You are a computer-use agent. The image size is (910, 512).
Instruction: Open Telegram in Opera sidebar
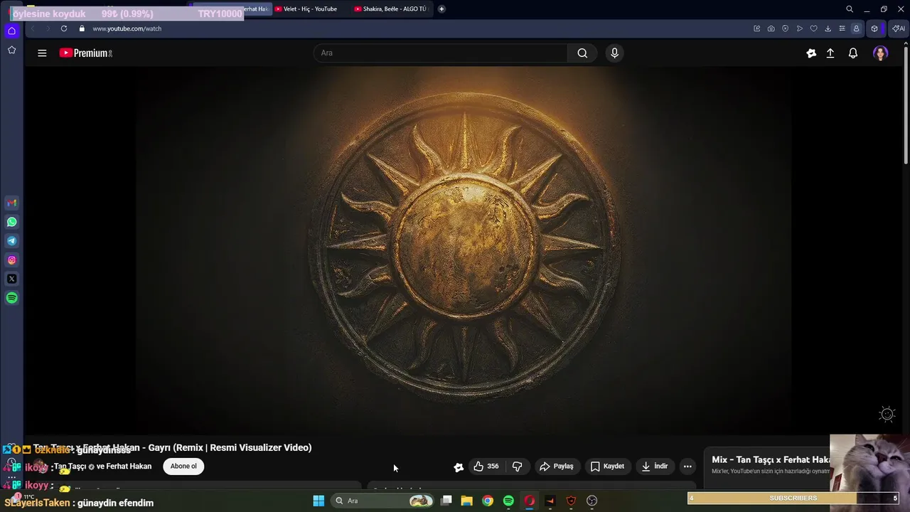[11, 241]
